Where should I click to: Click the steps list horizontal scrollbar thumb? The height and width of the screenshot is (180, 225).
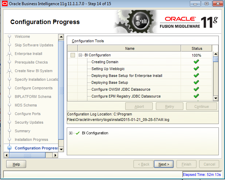pyautogui.click(x=27, y=155)
